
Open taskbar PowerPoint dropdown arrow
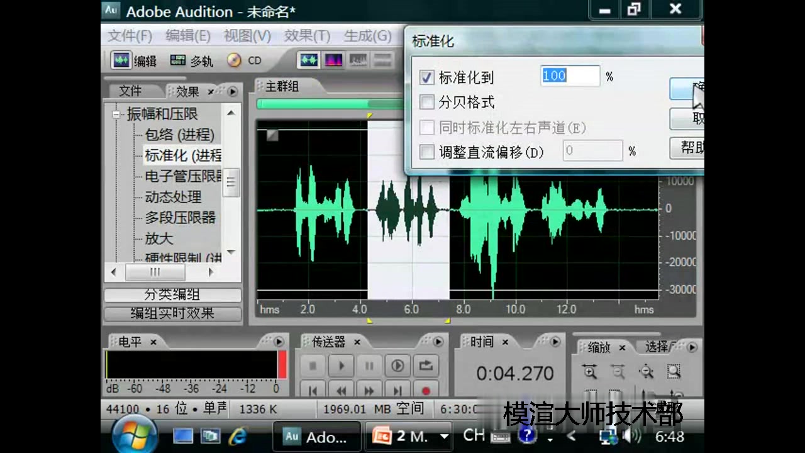click(x=445, y=436)
